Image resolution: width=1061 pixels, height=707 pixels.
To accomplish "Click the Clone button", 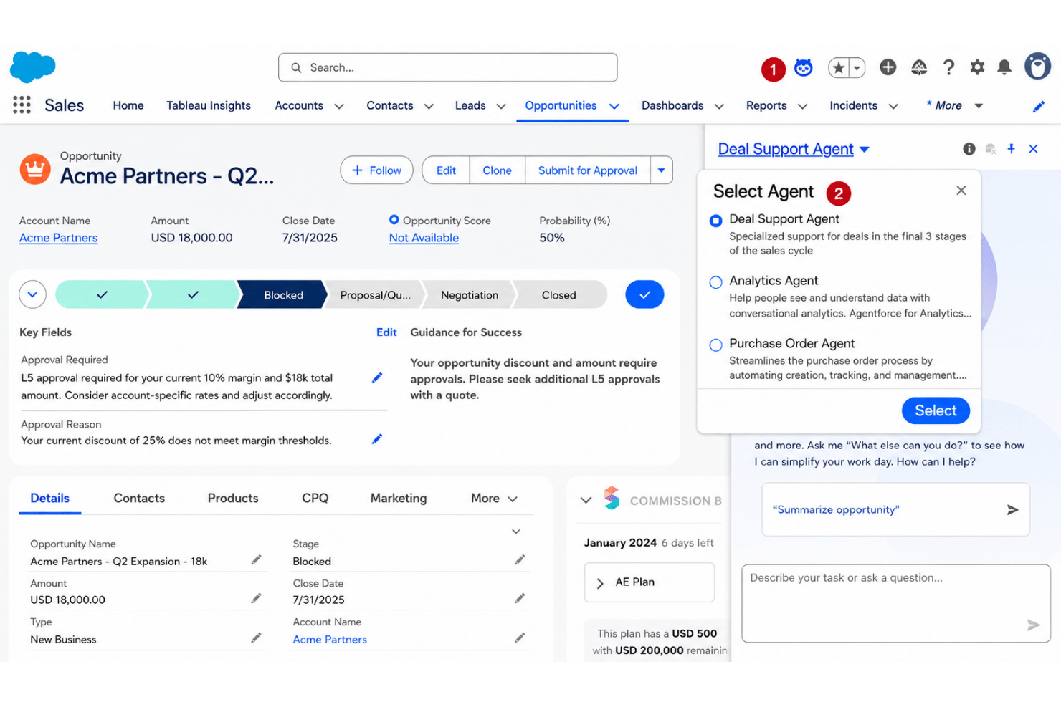I will (x=497, y=170).
